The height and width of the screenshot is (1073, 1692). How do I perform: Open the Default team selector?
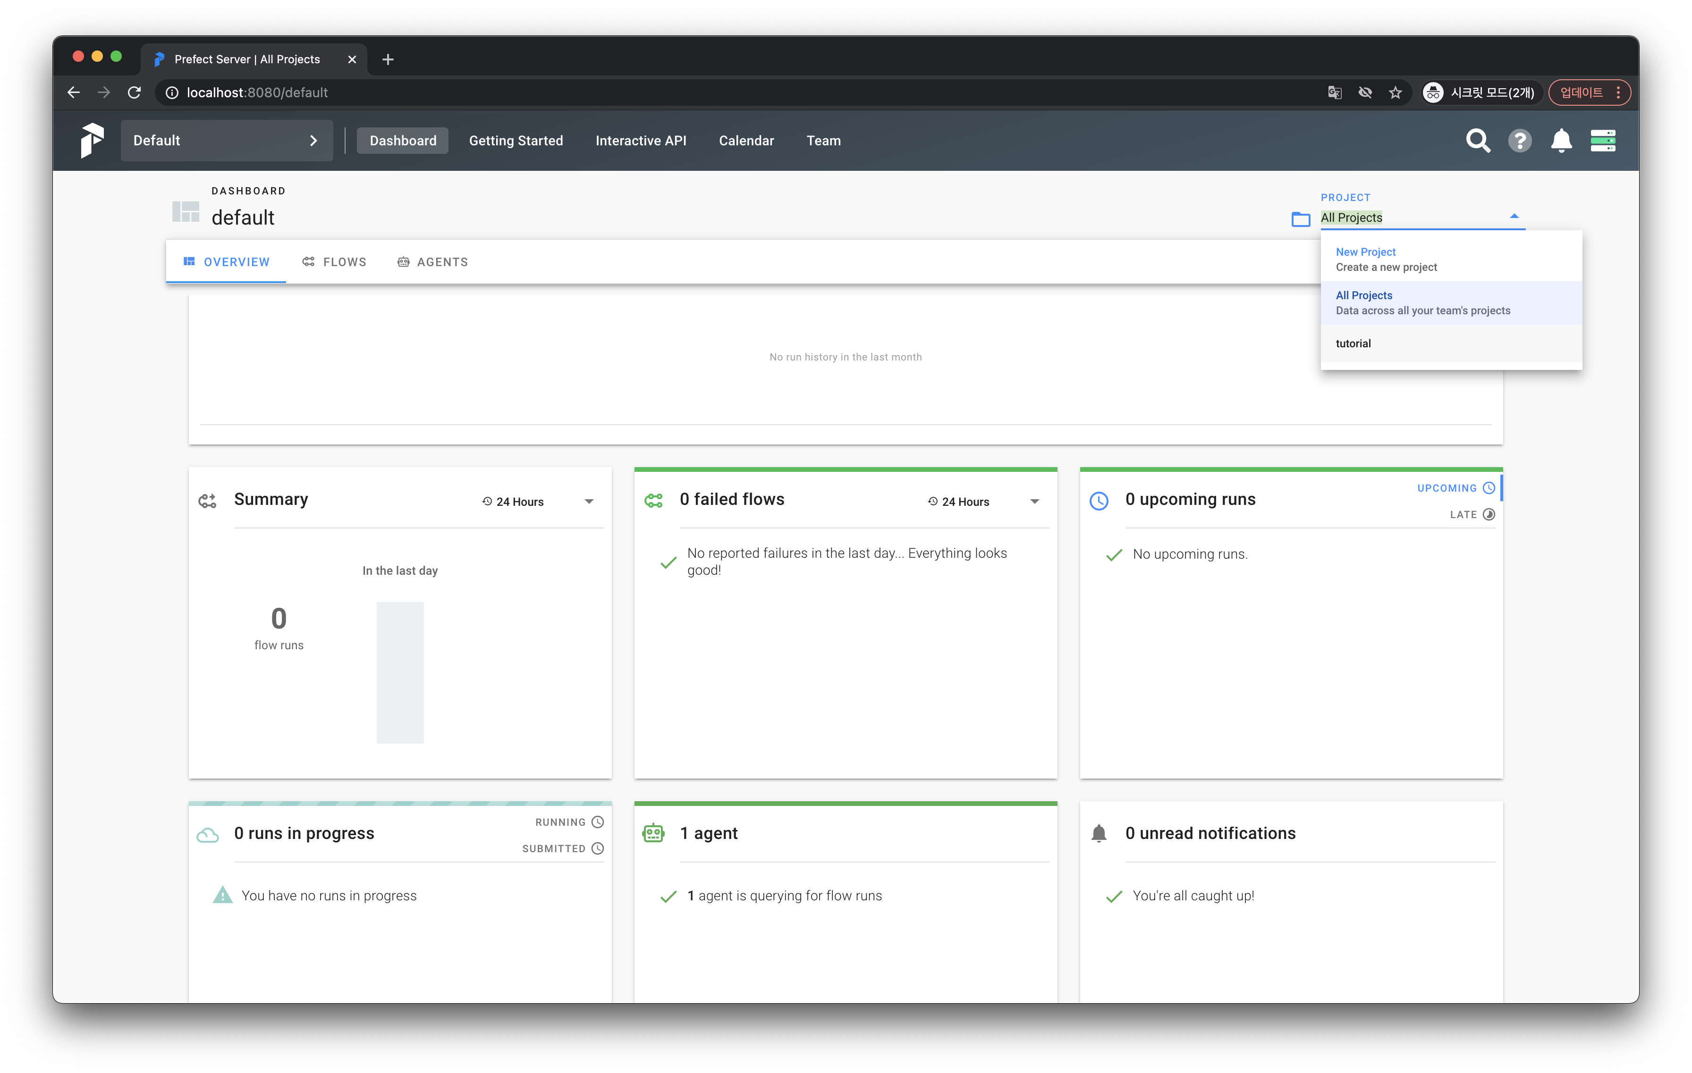[x=226, y=141]
